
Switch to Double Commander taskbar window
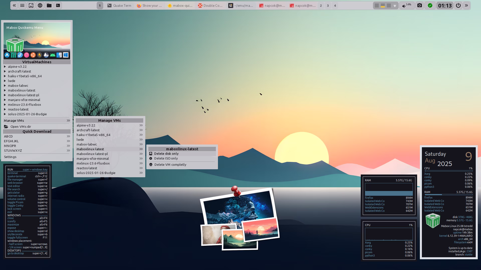tap(210, 5)
